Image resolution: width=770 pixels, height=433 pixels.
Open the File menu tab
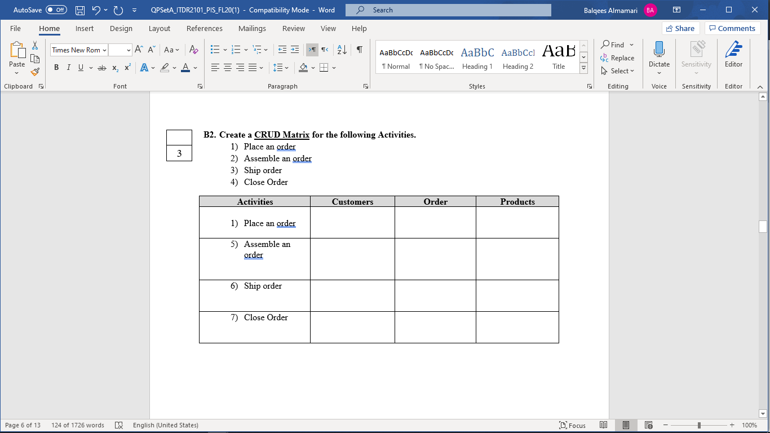[15, 28]
